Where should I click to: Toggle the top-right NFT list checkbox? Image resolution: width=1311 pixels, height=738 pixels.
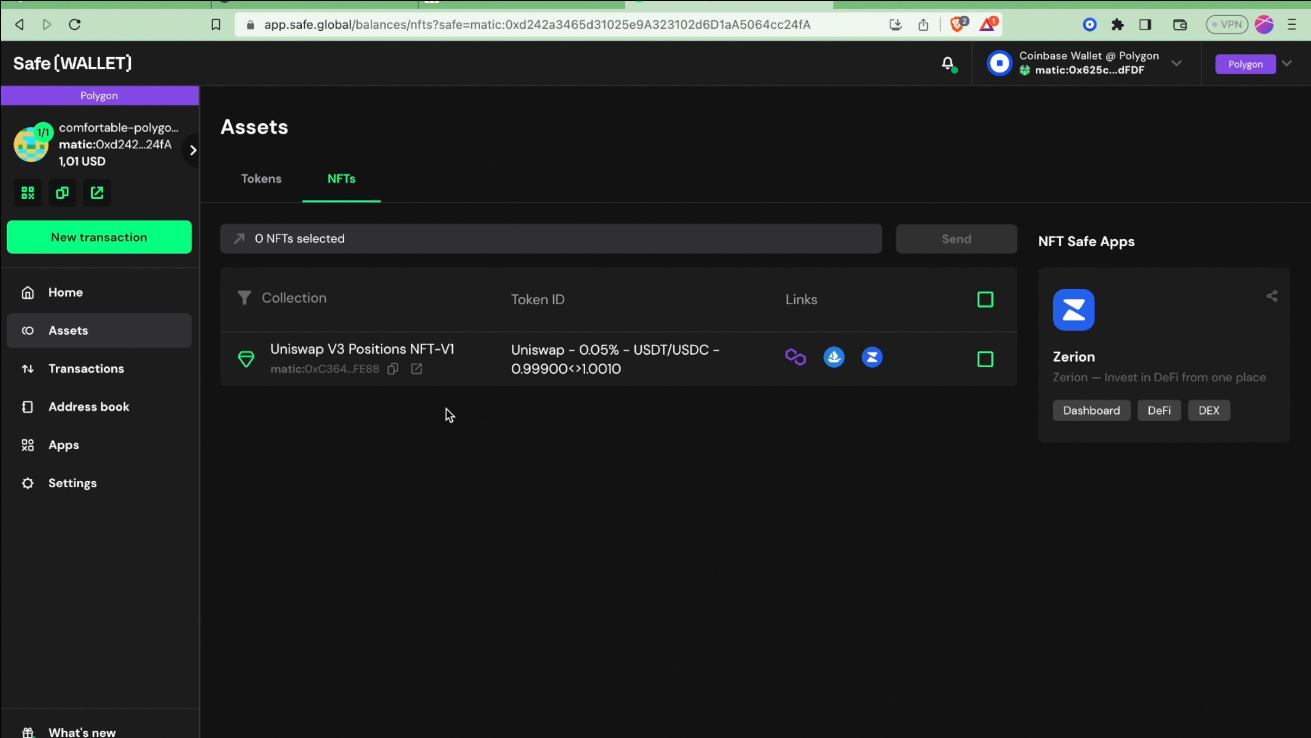pos(985,298)
